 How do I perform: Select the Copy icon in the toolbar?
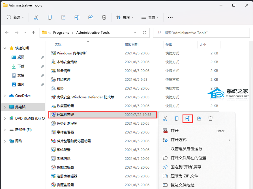[x=50, y=17]
